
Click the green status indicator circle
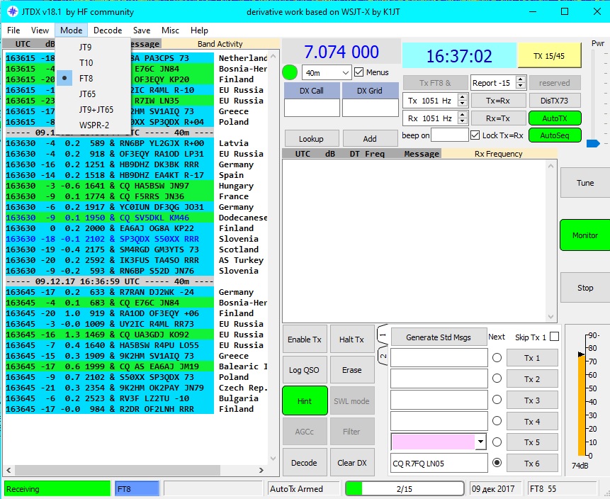click(290, 72)
